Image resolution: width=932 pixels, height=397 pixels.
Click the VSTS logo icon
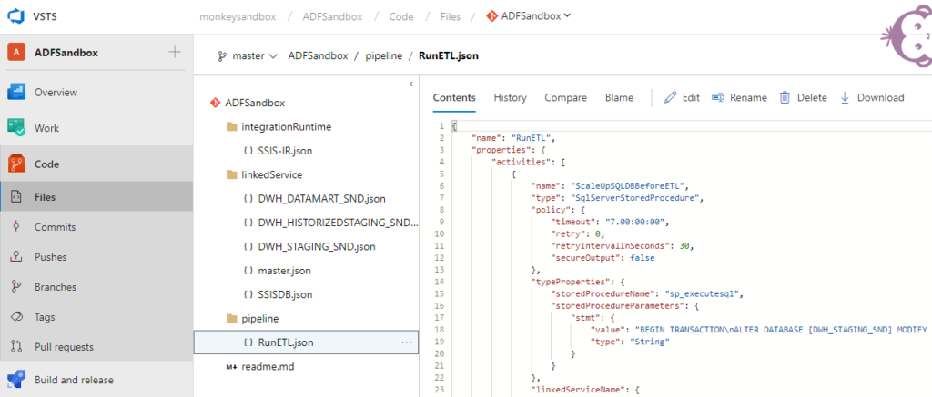tap(16, 16)
